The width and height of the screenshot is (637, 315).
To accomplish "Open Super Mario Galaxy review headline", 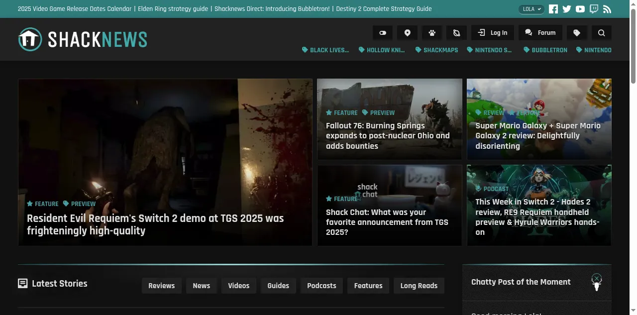I will (x=538, y=136).
